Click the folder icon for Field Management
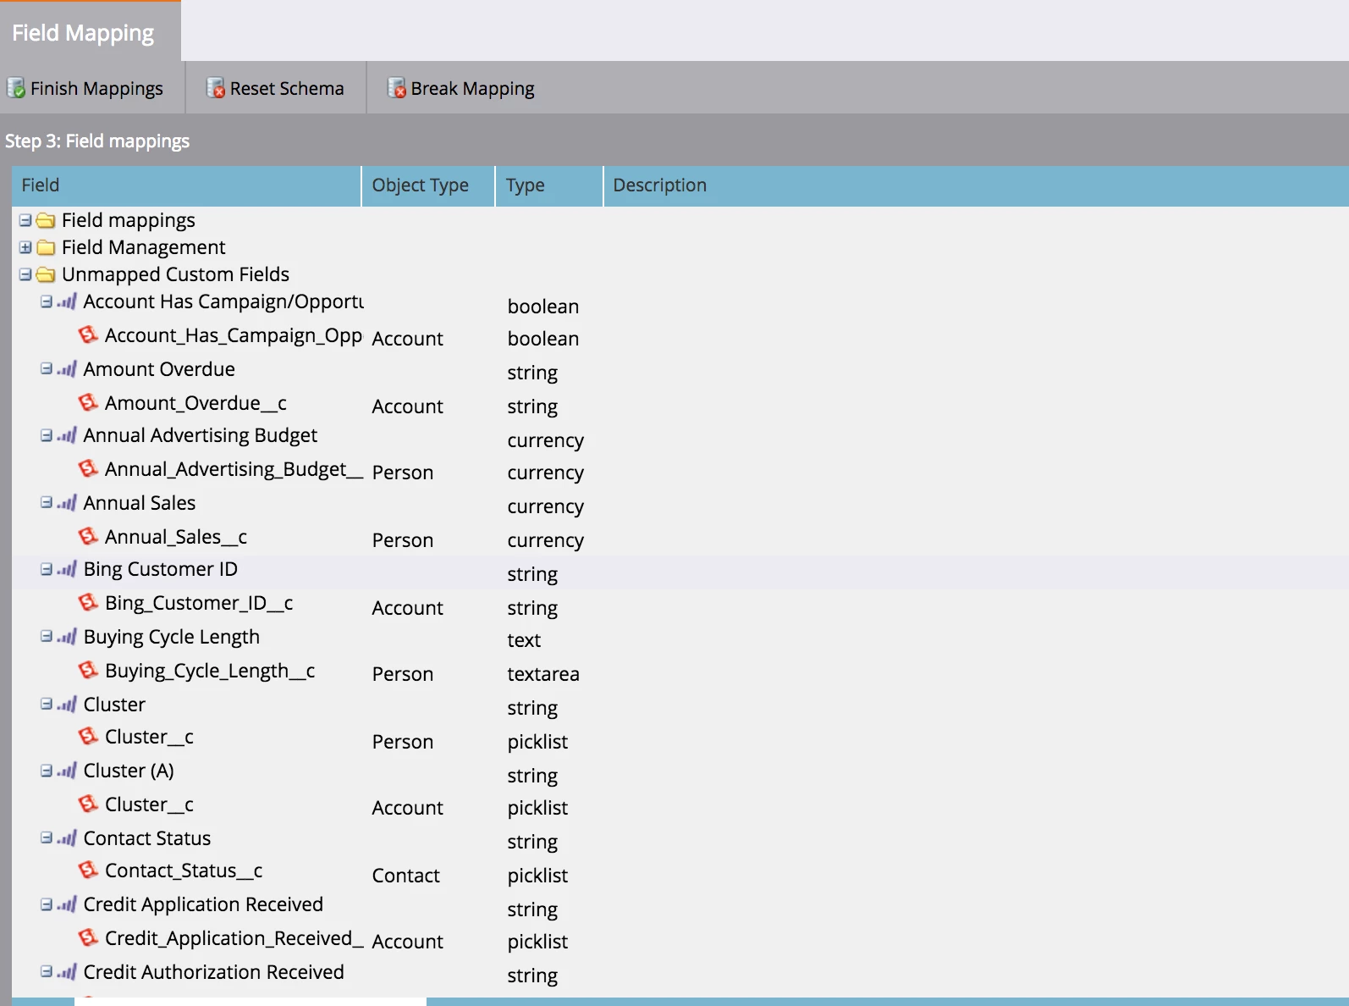This screenshot has width=1349, height=1006. (x=47, y=247)
